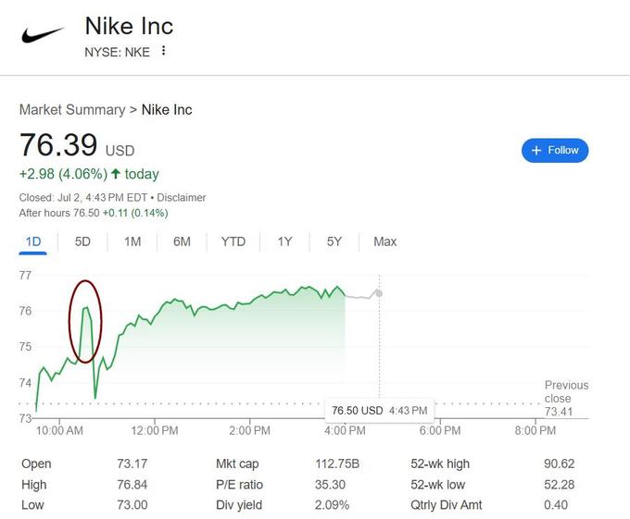Show the 6M chart range
The image size is (630, 519).
(182, 241)
